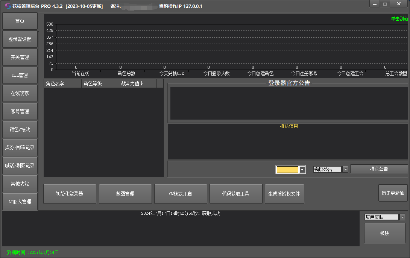This screenshot has height=258, width=410.
Task: Open 截图管理 screenshot management
Action: coord(125,194)
